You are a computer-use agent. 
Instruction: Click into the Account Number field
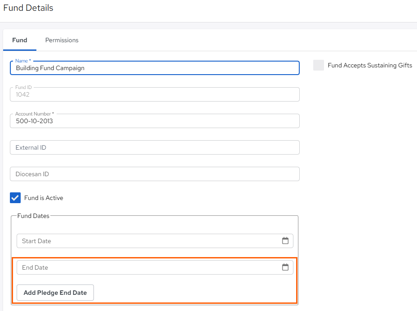pos(155,121)
